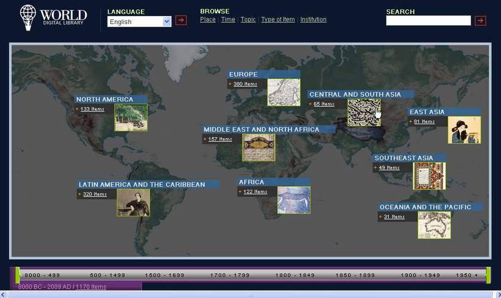Select the 1500 - 1699 timeline period
Image resolution: width=501 pixels, height=298 pixels.
[165, 275]
